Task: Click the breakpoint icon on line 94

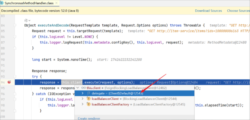Action: (9, 82)
